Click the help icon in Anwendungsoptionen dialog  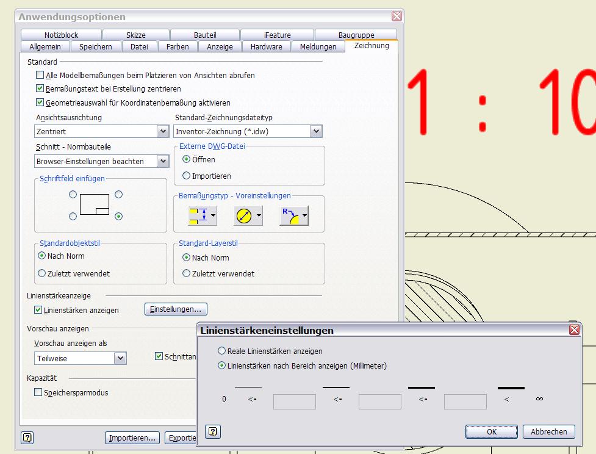[x=27, y=438]
